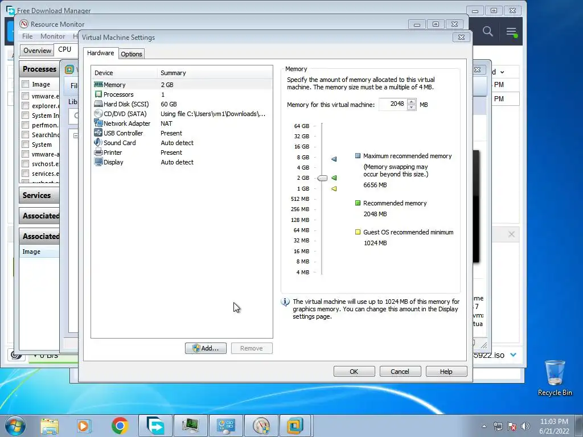Switch to the Options tab
The width and height of the screenshot is (583, 437).
point(132,54)
